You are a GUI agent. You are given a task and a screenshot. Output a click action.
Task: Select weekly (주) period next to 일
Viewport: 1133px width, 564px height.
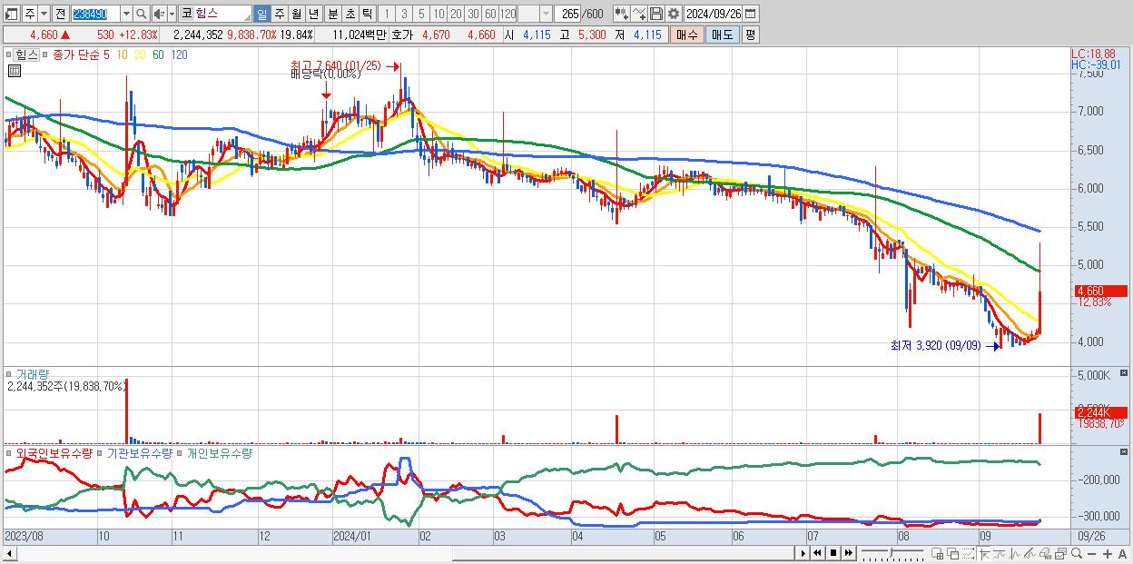point(280,15)
